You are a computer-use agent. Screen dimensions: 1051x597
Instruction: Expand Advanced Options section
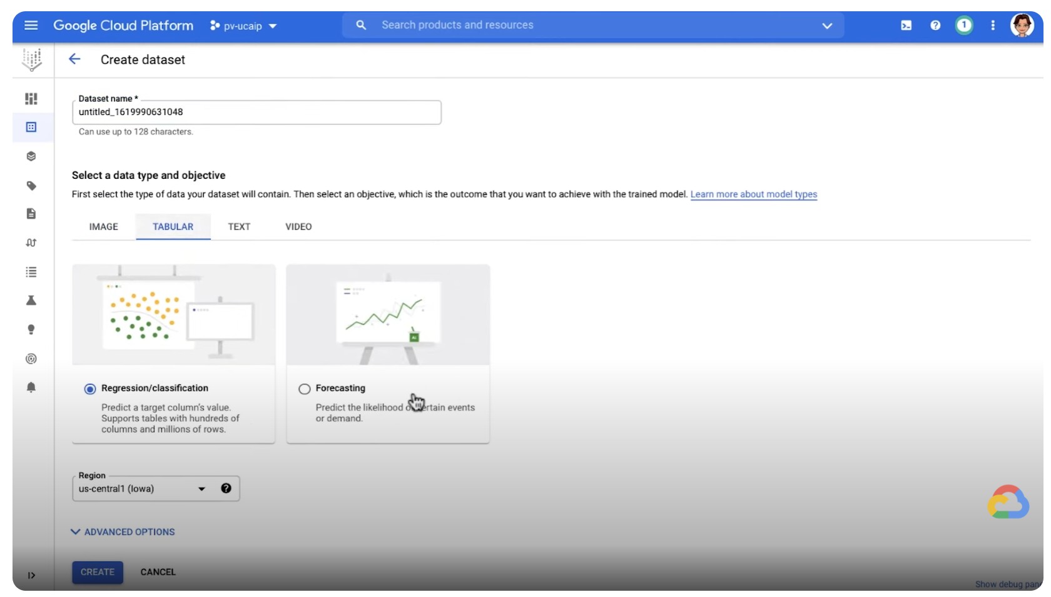[123, 532]
